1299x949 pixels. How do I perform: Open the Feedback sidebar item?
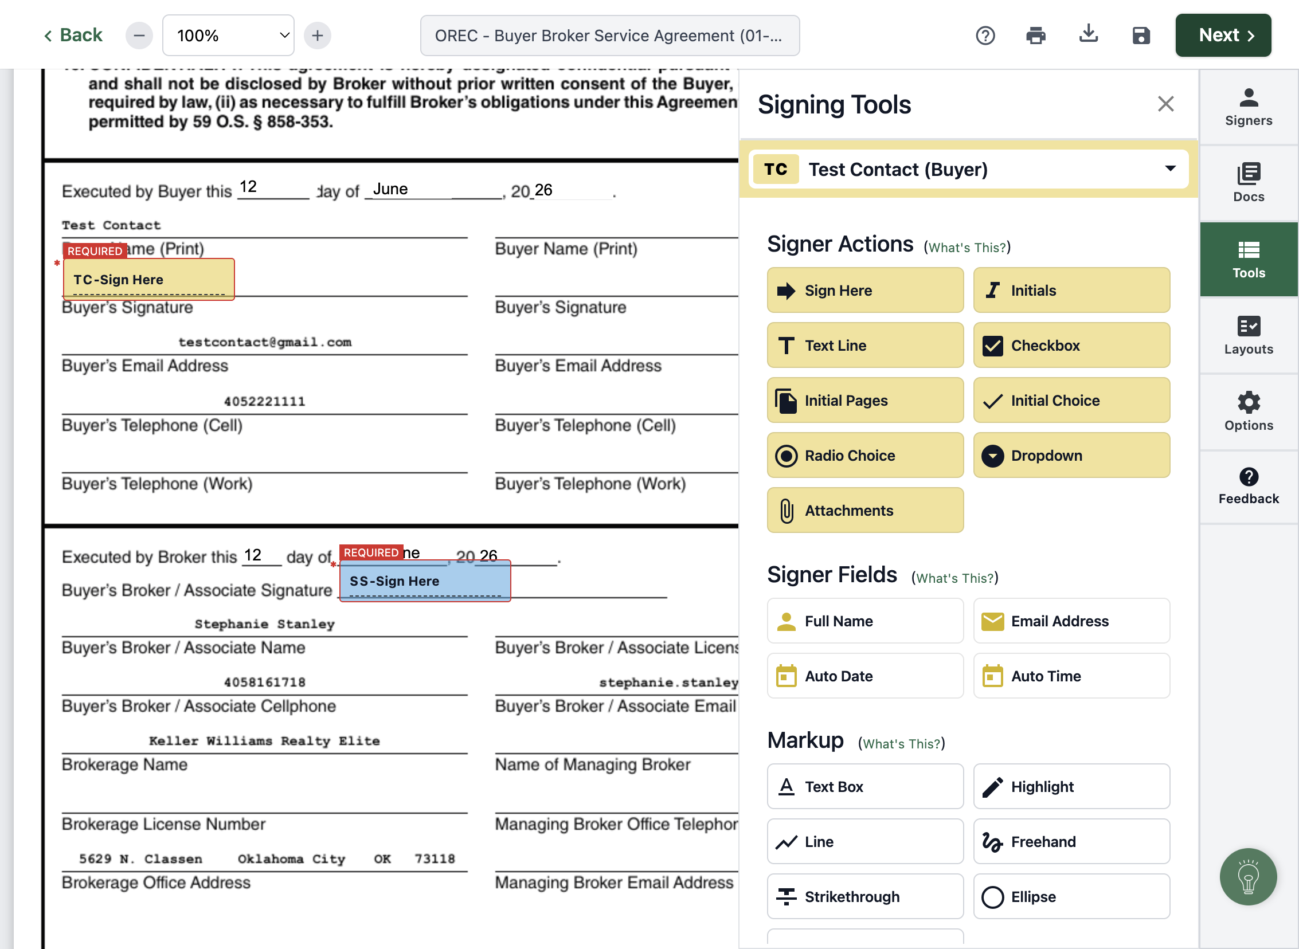point(1249,487)
